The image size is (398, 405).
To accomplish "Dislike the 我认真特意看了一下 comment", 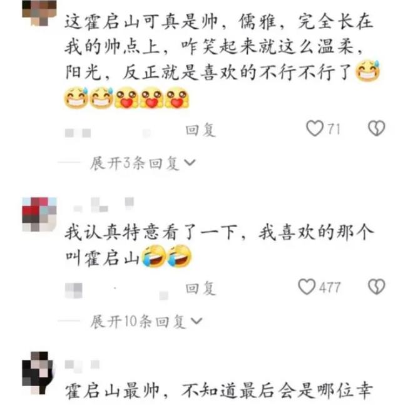I will [377, 287].
